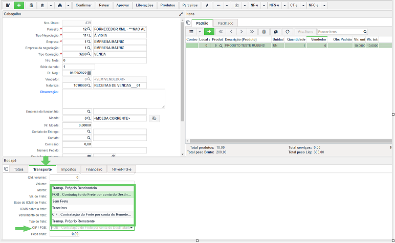Click the Confirmar button
Image resolution: width=395 pixels, height=243 pixels.
[83, 5]
